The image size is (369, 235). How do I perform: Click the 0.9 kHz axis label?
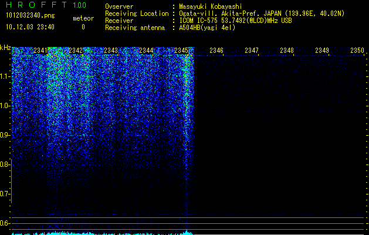pos(5,135)
